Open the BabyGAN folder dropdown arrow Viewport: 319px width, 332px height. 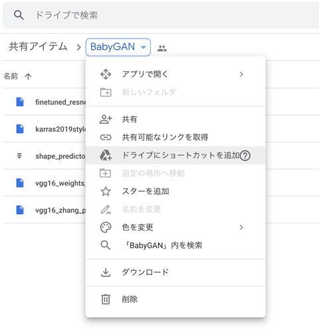click(144, 47)
